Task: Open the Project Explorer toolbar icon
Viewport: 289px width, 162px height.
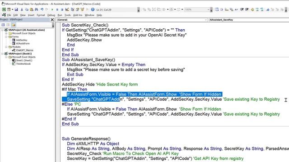Action: 73,9
